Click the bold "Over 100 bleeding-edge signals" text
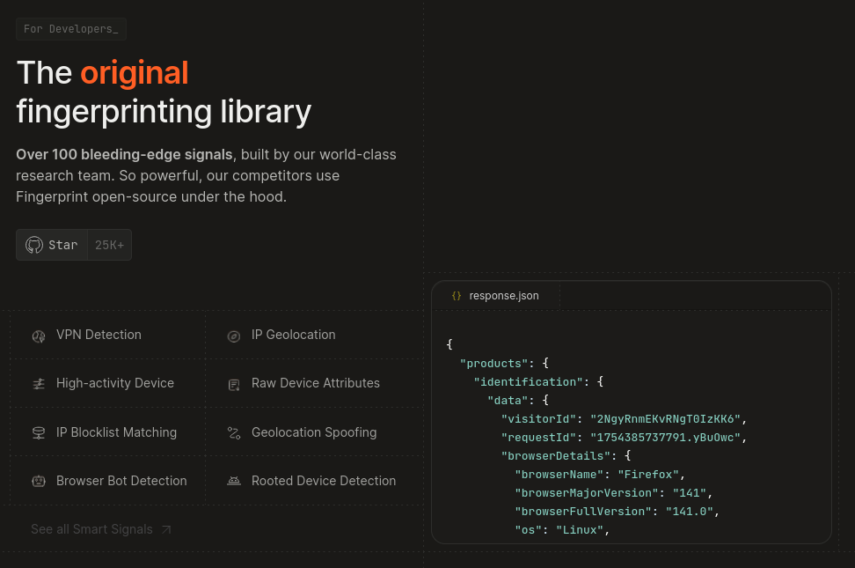Viewport: 855px width, 568px height. (x=124, y=155)
